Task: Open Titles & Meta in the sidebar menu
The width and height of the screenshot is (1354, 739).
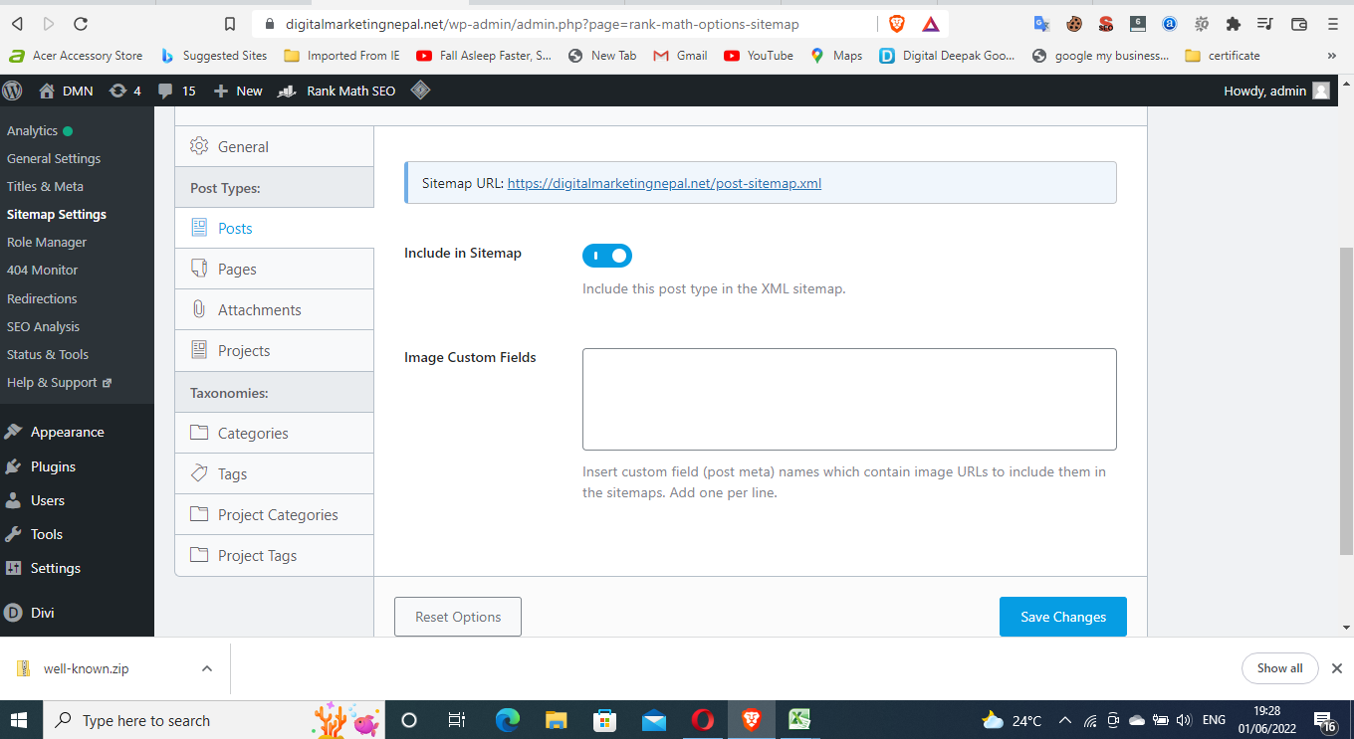Action: 45,186
